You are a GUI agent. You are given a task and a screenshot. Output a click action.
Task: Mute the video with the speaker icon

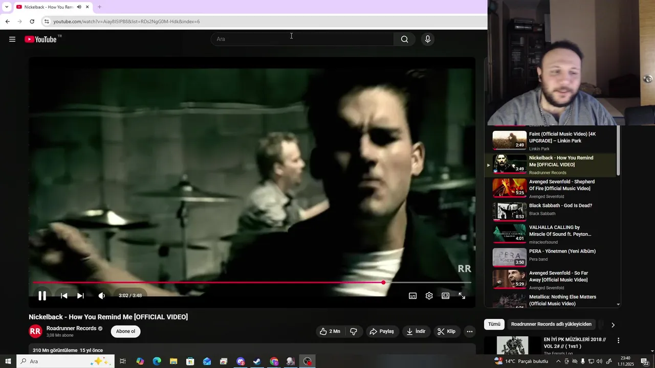(102, 295)
